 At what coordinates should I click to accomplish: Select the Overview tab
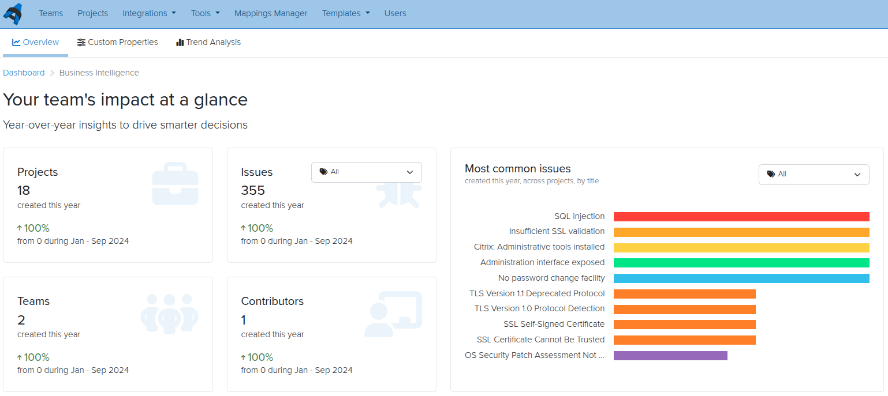35,42
